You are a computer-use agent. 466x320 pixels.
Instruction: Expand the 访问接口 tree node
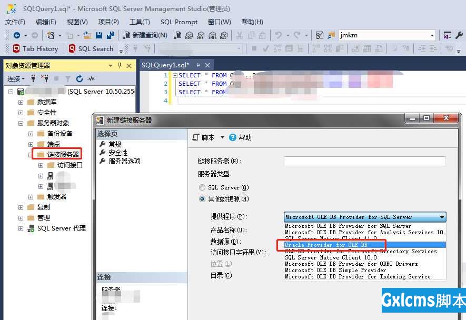point(41,165)
